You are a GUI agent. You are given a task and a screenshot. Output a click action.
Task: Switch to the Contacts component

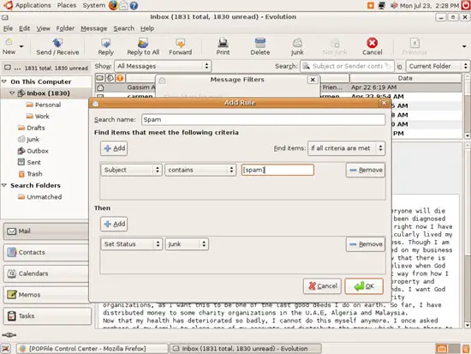click(x=47, y=252)
